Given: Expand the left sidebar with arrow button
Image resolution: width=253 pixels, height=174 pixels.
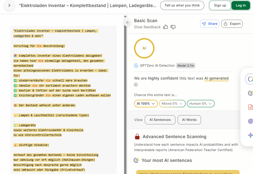Looking at the screenshot, I should (9, 5).
